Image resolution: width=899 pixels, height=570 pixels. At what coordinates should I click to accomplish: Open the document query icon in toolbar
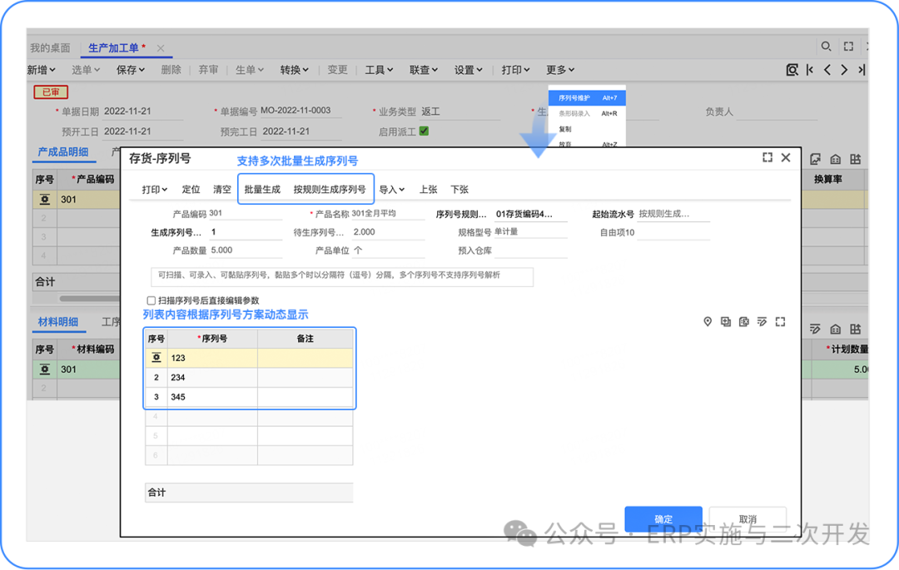pyautogui.click(x=792, y=70)
